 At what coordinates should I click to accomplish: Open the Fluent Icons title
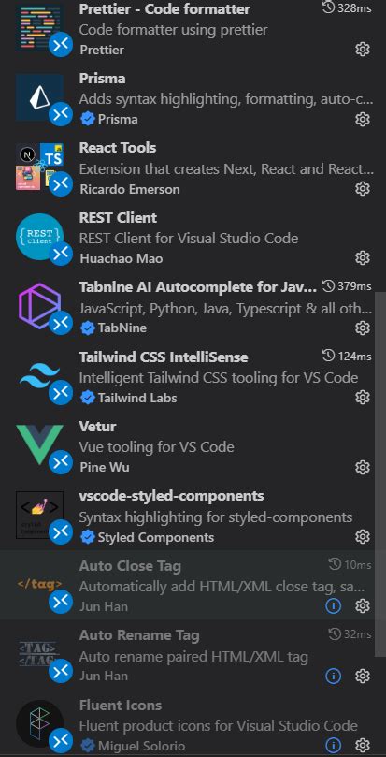click(x=121, y=705)
